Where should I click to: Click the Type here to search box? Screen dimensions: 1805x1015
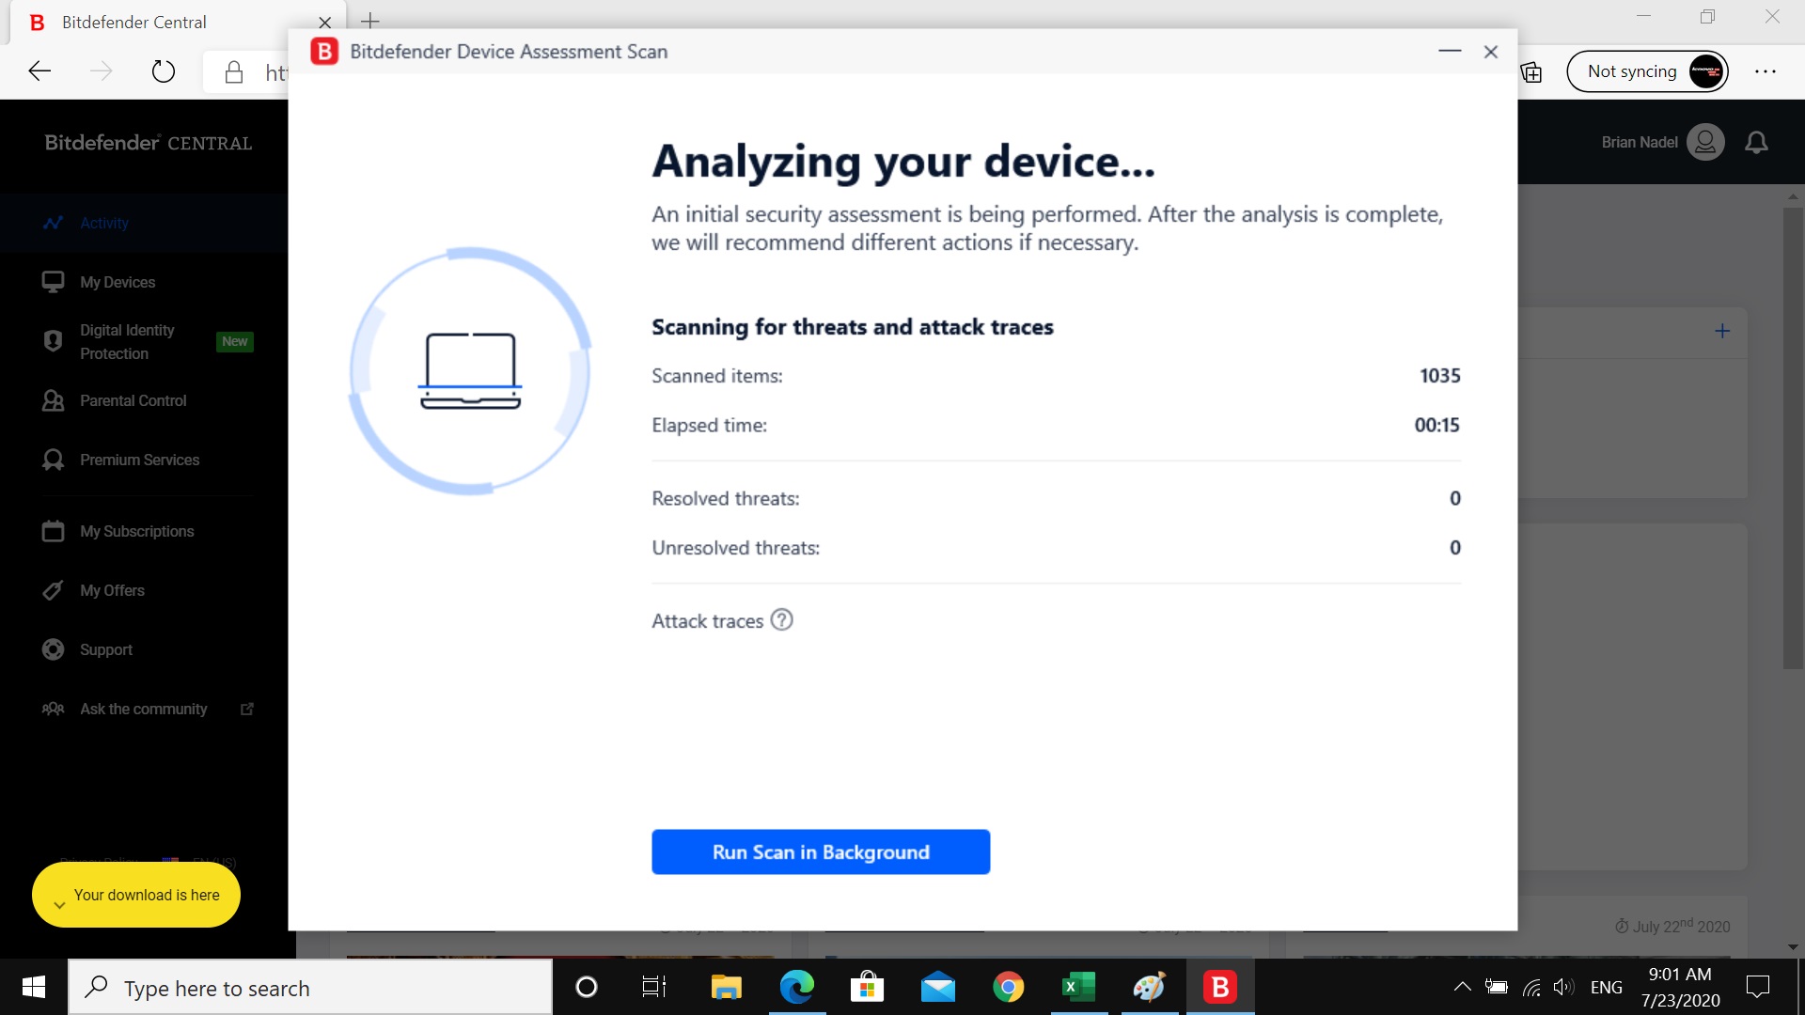pyautogui.click(x=310, y=988)
